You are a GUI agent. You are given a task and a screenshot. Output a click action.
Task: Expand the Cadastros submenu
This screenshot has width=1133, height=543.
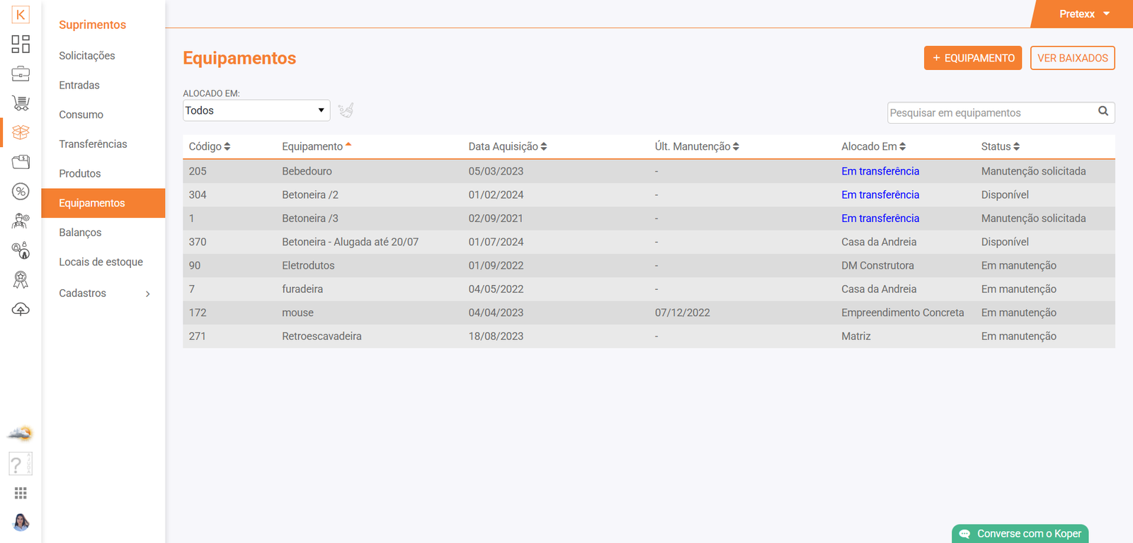(x=103, y=293)
